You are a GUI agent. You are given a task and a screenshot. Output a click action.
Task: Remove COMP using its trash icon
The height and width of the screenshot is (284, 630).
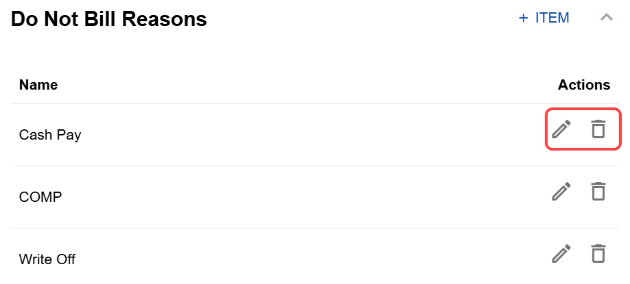click(598, 191)
